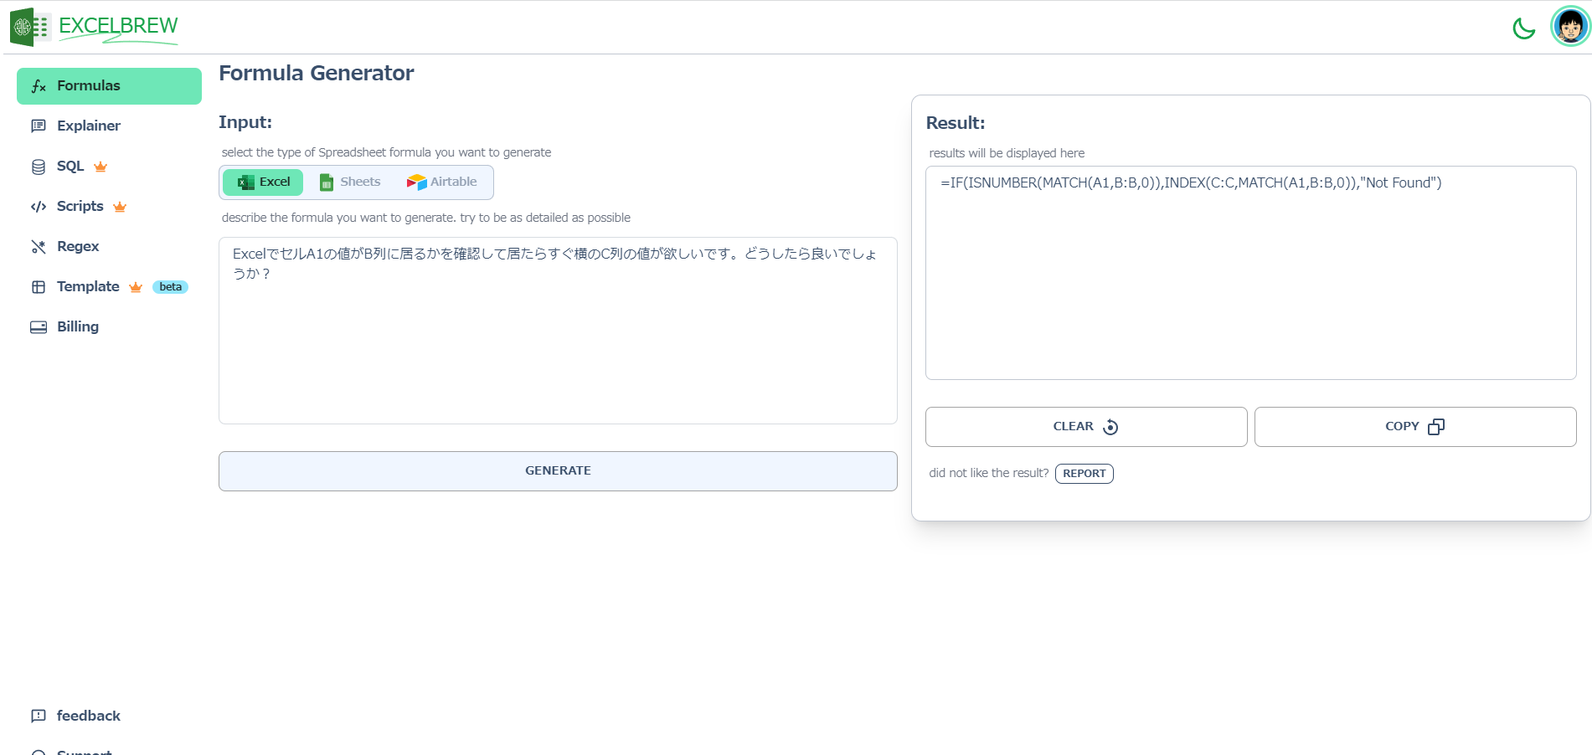The height and width of the screenshot is (755, 1592).
Task: Click the clear reset circular icon
Action: click(1110, 427)
